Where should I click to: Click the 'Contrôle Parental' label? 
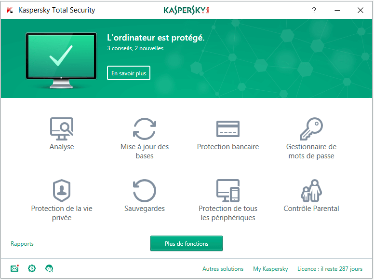[x=311, y=209]
